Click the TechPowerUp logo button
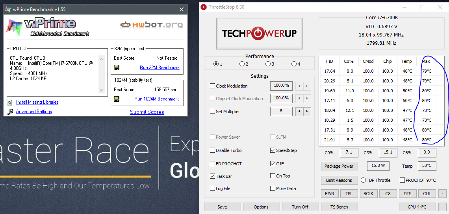This screenshot has width=449, height=214. pos(260,33)
